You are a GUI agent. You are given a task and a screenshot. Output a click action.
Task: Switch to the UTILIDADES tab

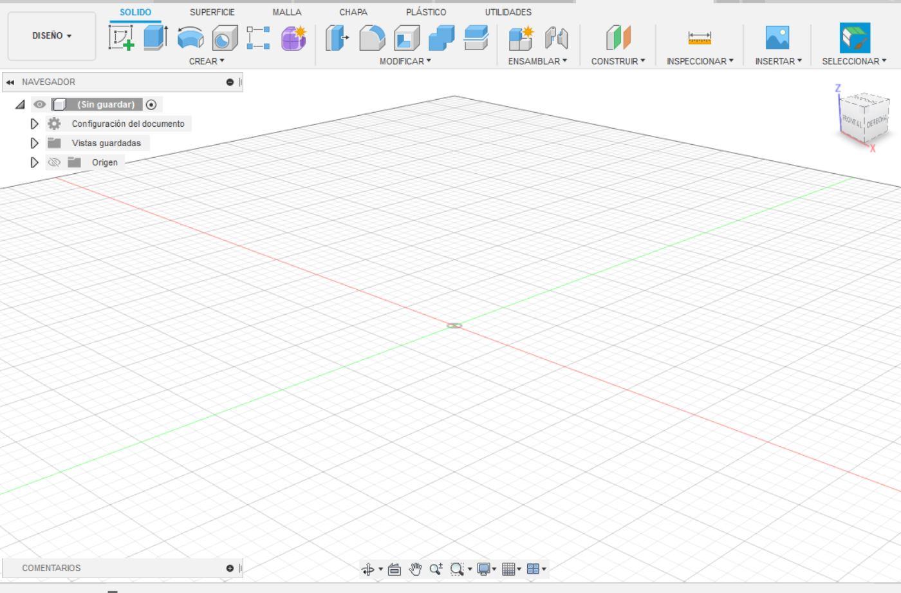click(508, 12)
